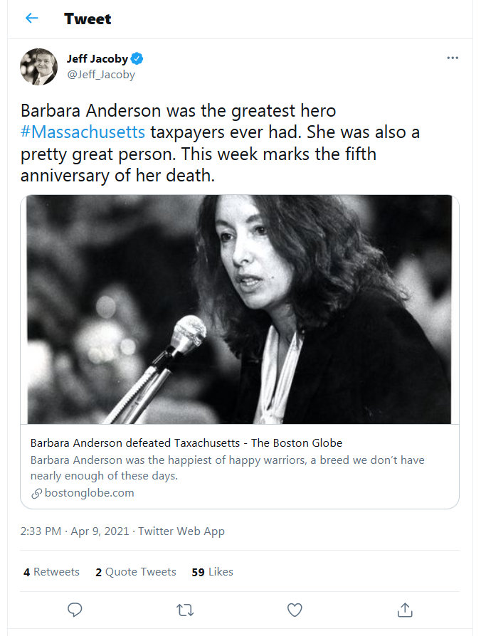This screenshot has width=481, height=636.
Task: Click the retweet arrows icon
Action: pos(185,610)
